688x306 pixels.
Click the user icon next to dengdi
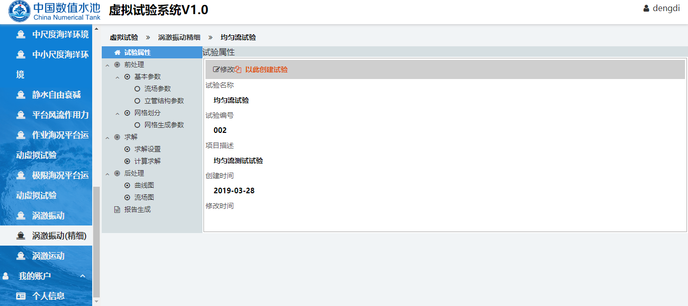click(646, 9)
